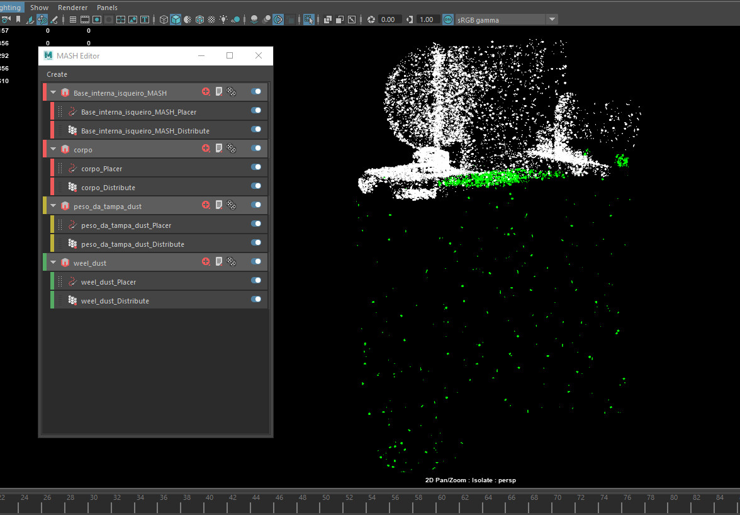Disable the corpo_Placer node toggle
The height and width of the screenshot is (515, 740).
[255, 168]
